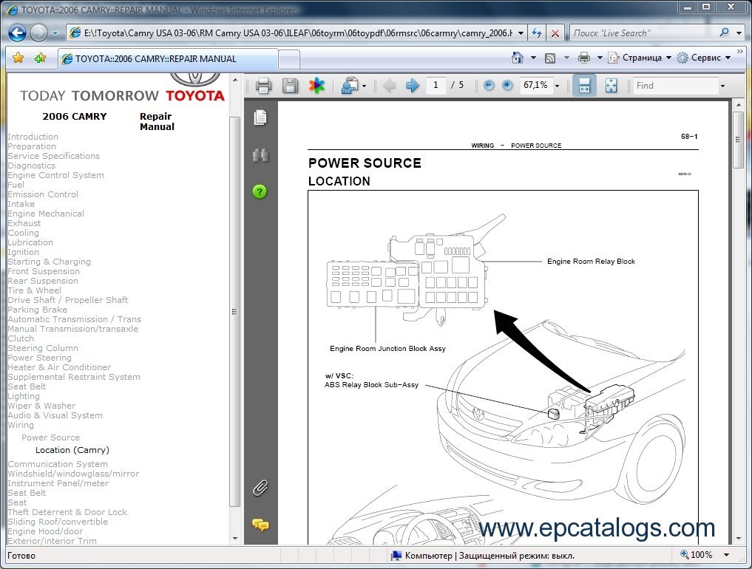The height and width of the screenshot is (569, 752).
Task: Open the Communication System section
Action: (x=58, y=464)
